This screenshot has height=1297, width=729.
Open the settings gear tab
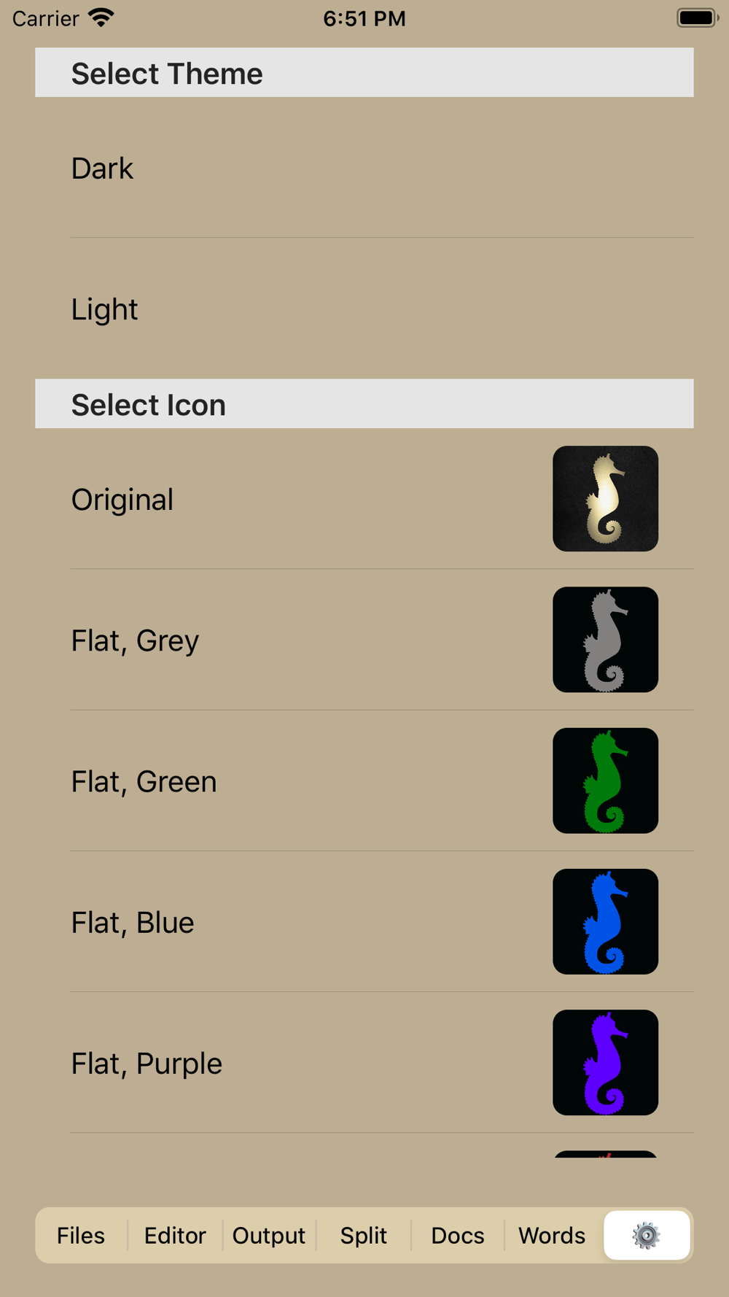pos(647,1235)
